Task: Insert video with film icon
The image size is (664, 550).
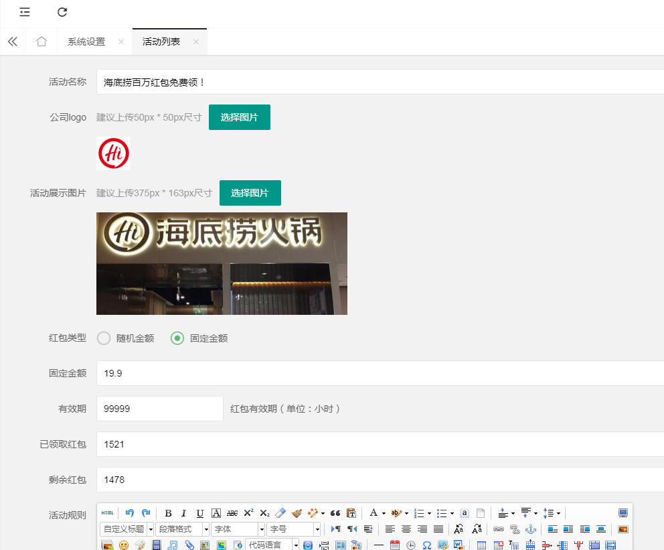Action: click(157, 545)
